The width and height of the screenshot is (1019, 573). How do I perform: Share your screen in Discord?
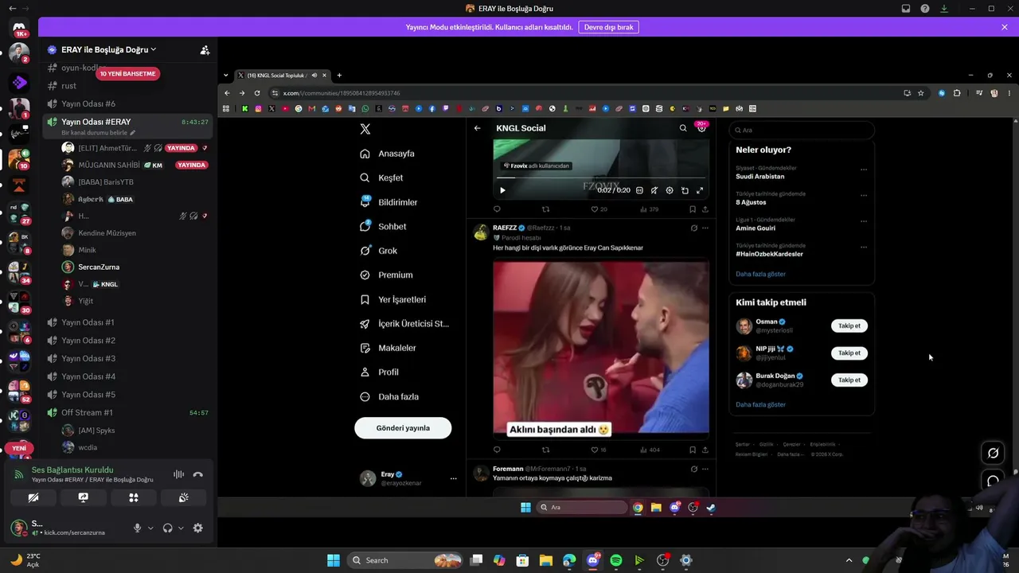click(84, 497)
